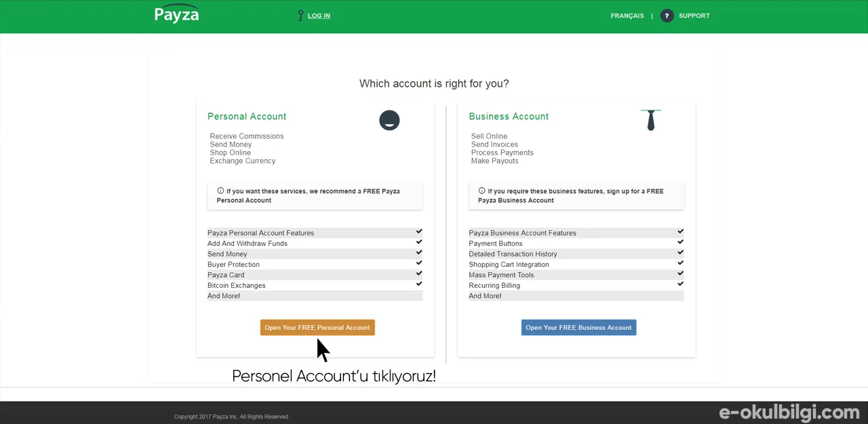Click the checkmark beside Recurring Billing
Screen dimensions: 868x424
pos(680,284)
